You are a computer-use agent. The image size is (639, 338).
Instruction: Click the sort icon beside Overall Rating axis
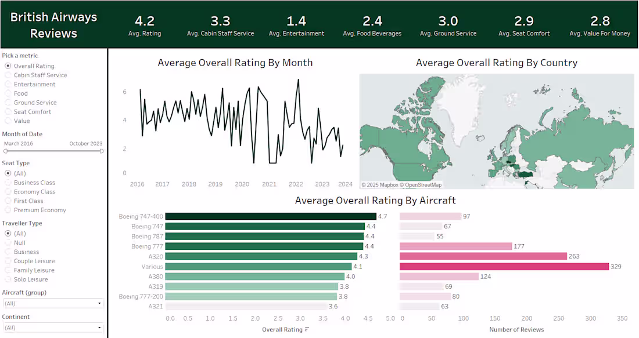pos(307,329)
